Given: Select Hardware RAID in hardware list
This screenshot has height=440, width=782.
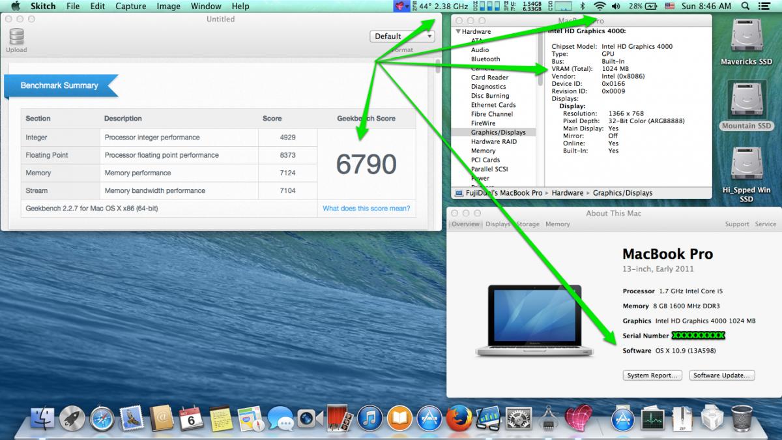Looking at the screenshot, I should tap(494, 141).
